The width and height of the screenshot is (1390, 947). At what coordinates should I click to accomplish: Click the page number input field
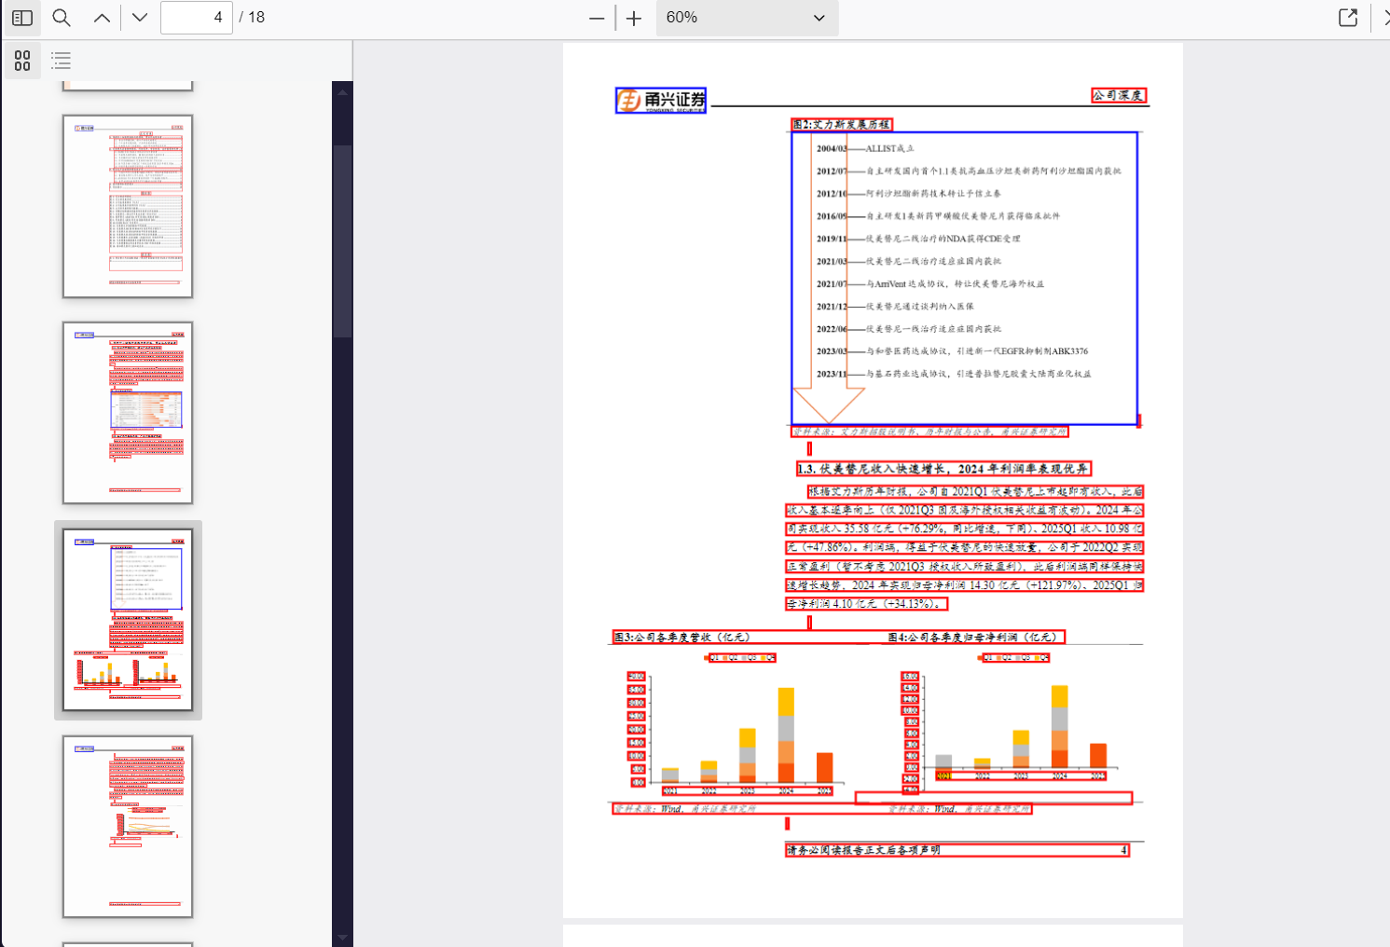tap(196, 18)
